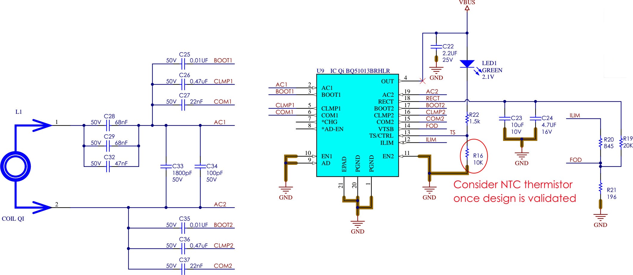Pick capacitor symbol C35
Screen dimensions: 633x275
pyautogui.click(x=183, y=228)
